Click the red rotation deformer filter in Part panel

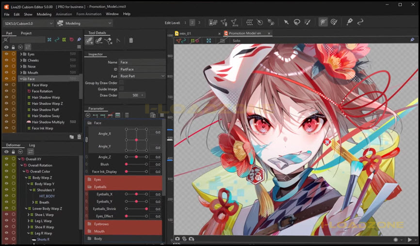(x=71, y=40)
